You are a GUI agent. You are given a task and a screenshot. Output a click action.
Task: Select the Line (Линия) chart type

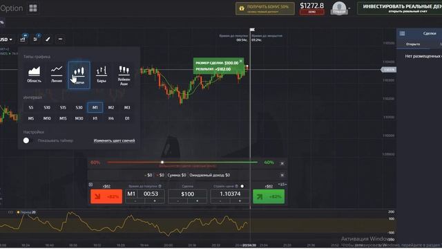[57, 75]
